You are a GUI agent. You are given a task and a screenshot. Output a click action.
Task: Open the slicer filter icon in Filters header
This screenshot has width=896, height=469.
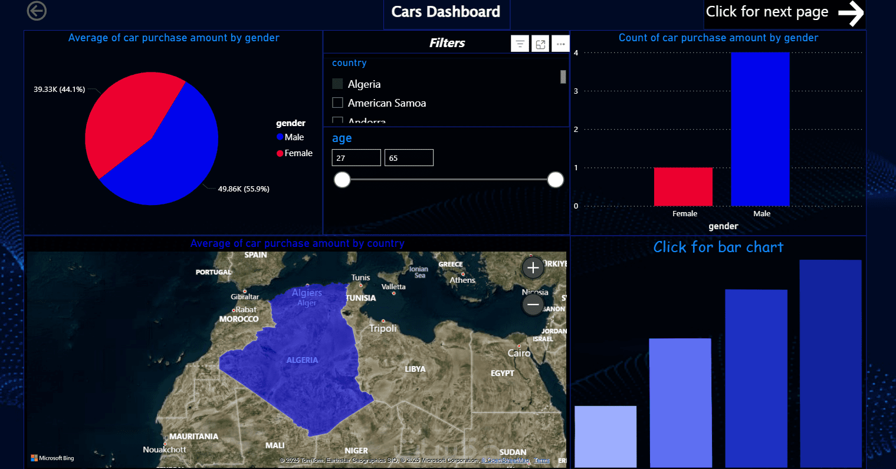[x=520, y=44]
